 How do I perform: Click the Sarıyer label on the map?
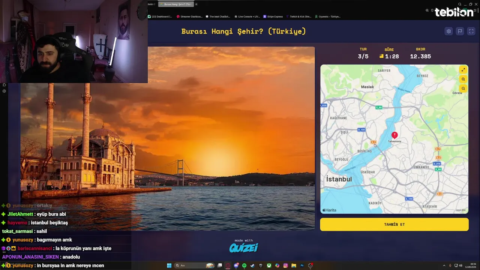384,70
